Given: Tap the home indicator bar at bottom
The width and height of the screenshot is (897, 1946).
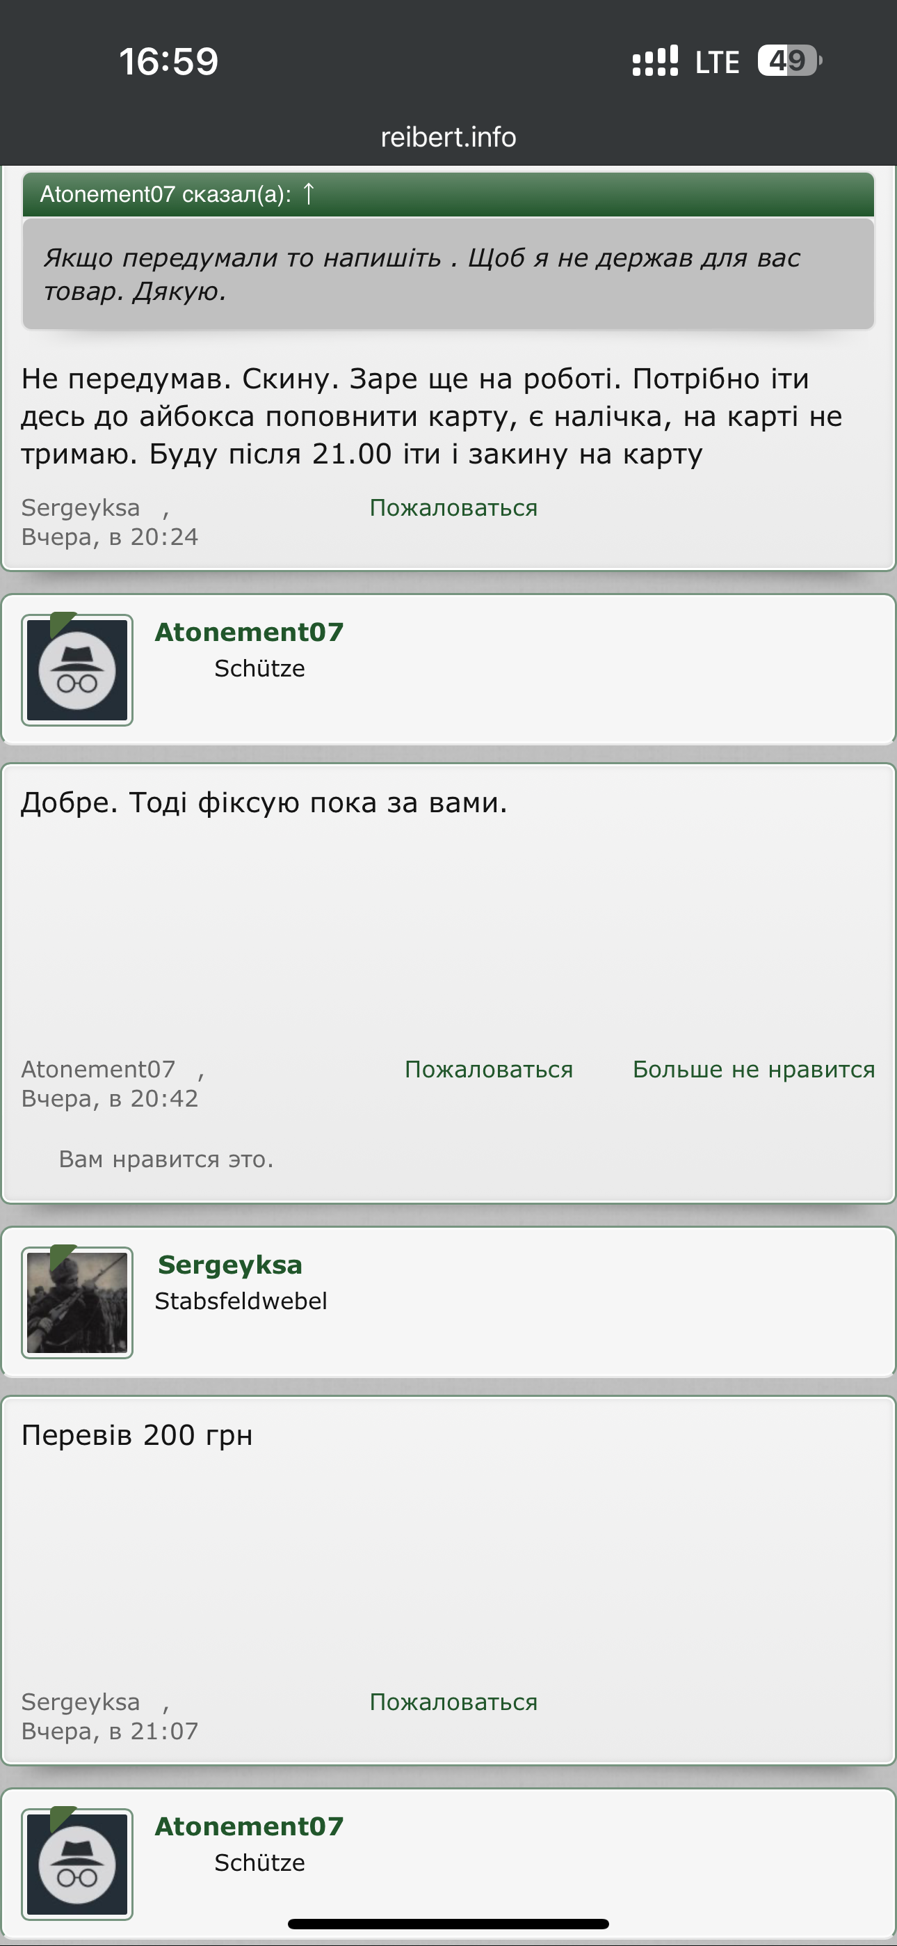Looking at the screenshot, I should (x=448, y=1923).
